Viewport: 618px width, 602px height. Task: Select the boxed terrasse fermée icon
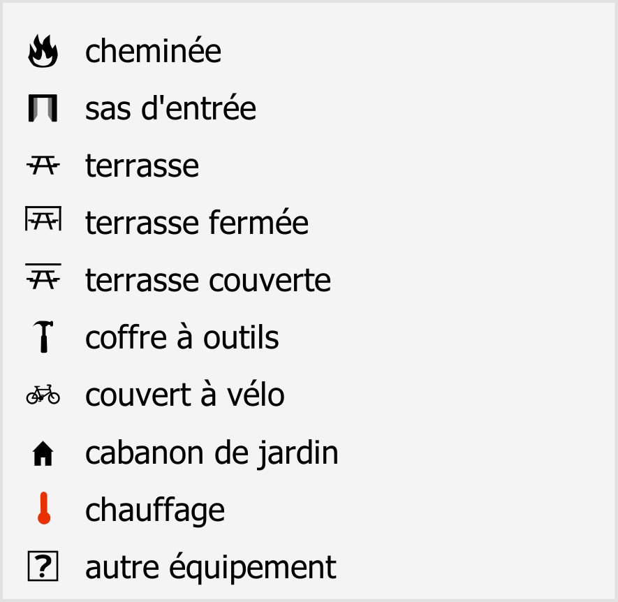point(43,218)
